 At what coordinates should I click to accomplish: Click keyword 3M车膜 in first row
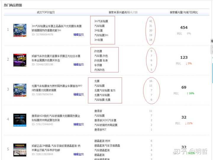[x=98, y=30]
